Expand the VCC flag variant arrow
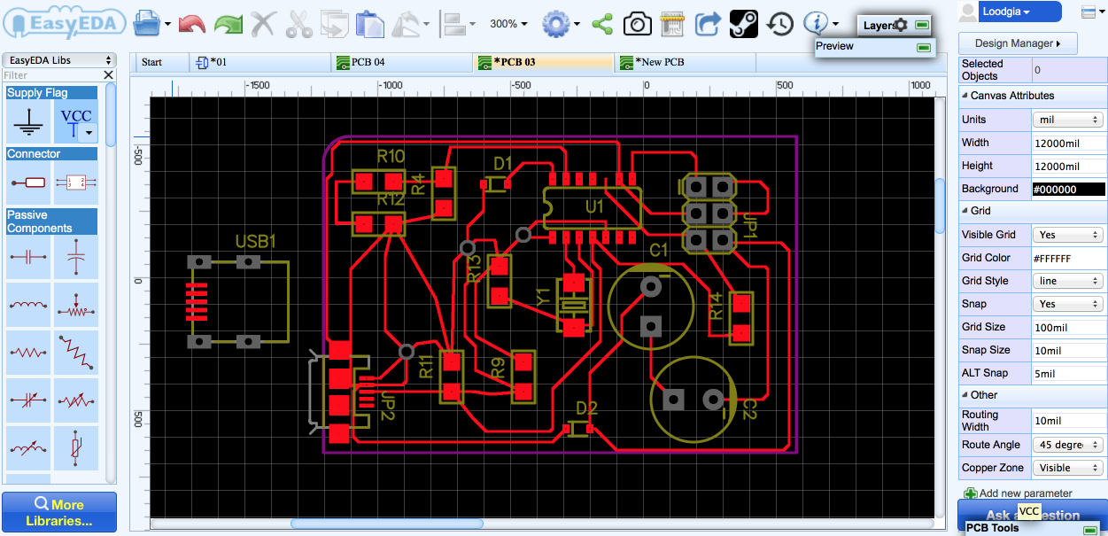Screen dimensions: 1108x536 coord(88,133)
